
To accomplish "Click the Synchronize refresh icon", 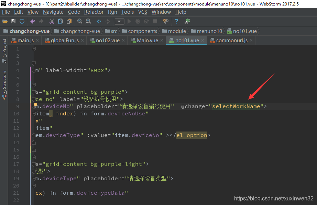I will (22, 21).
